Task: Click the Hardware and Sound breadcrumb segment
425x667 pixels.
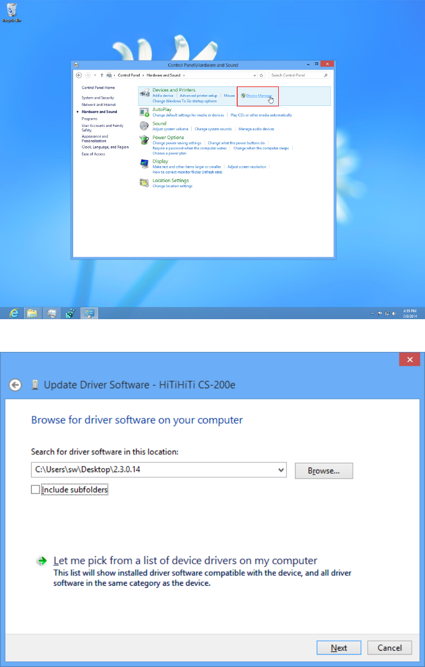Action: click(164, 75)
